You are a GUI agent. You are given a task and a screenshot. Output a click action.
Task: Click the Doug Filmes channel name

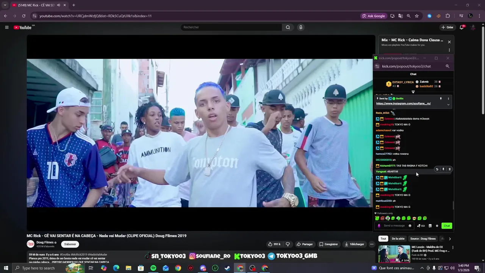pyautogui.click(x=45, y=243)
